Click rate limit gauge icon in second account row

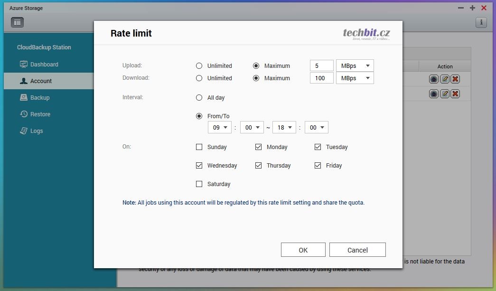[434, 94]
